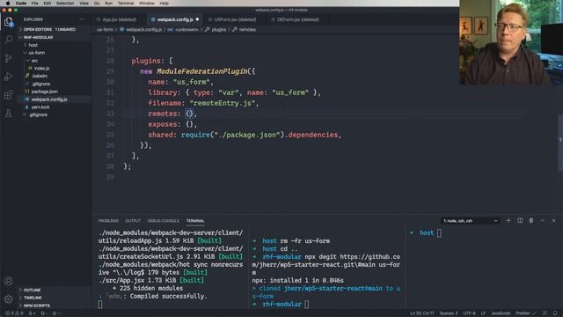The width and height of the screenshot is (563, 317).
Task: Open the Explorer view in activity bar
Action: (x=9, y=22)
